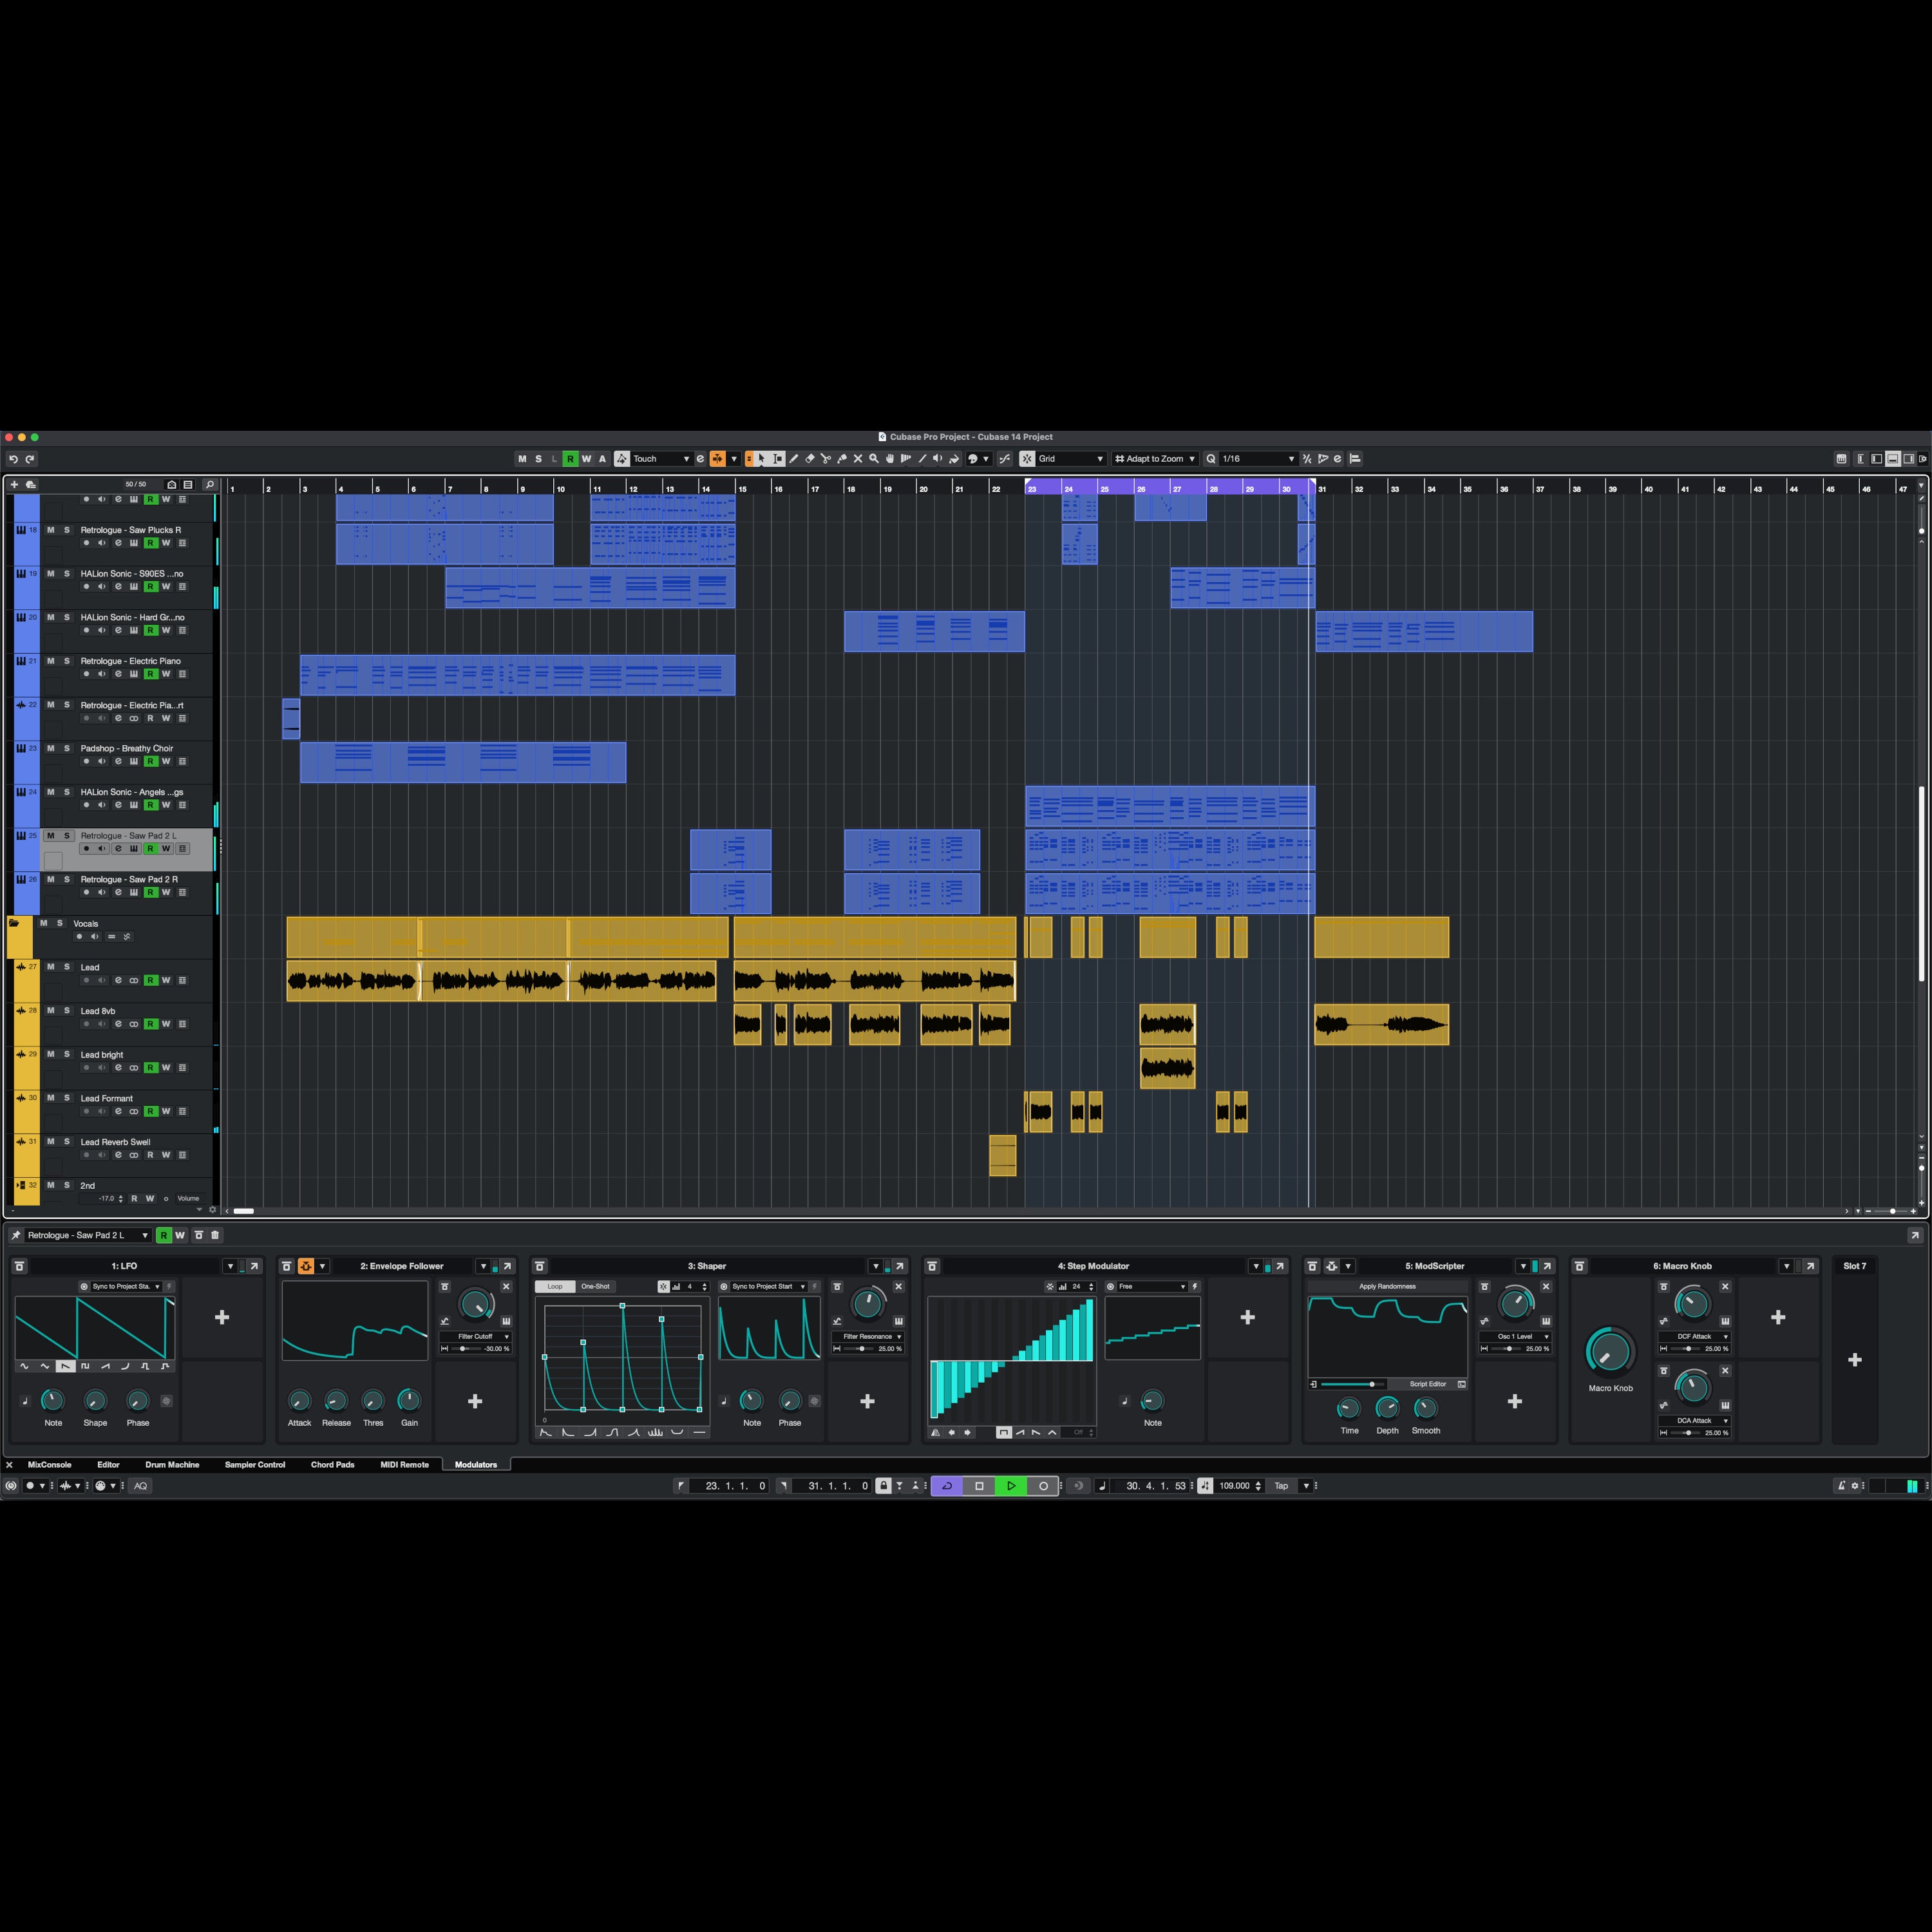Select the Draw pencil tool in toolbar

(x=794, y=459)
